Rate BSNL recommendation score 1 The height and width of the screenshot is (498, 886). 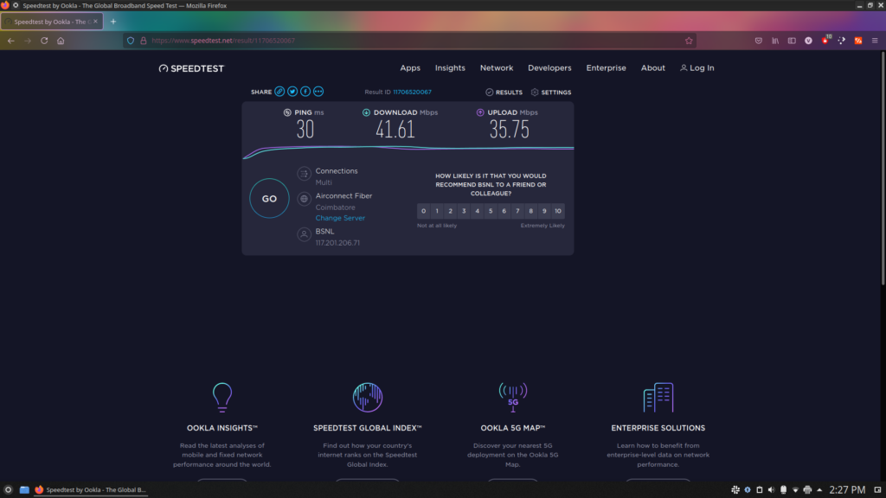(x=437, y=211)
